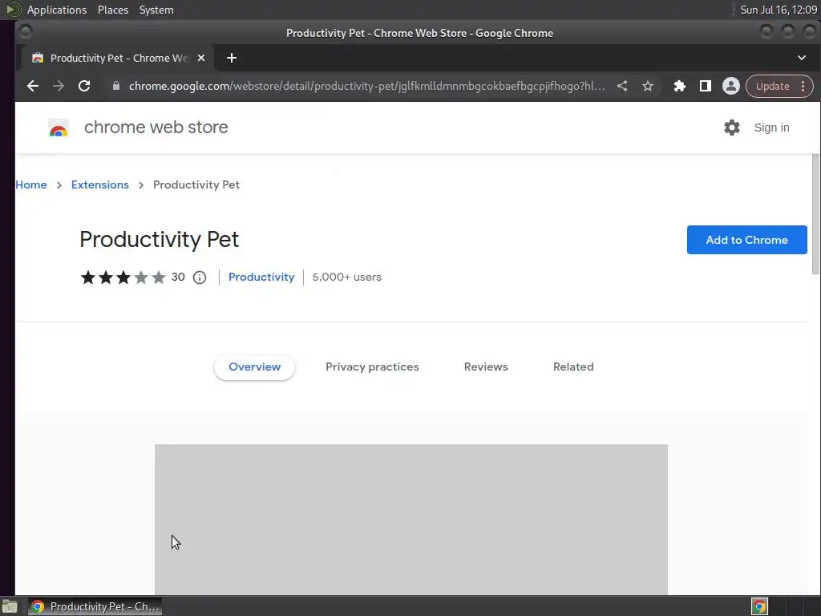Go to Home breadcrumb
This screenshot has width=821, height=616.
pyautogui.click(x=31, y=185)
